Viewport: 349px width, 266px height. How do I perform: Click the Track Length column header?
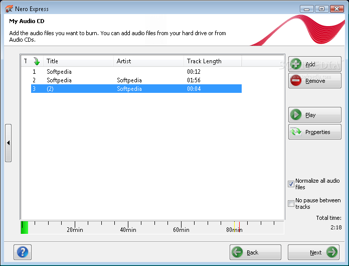click(x=213, y=61)
